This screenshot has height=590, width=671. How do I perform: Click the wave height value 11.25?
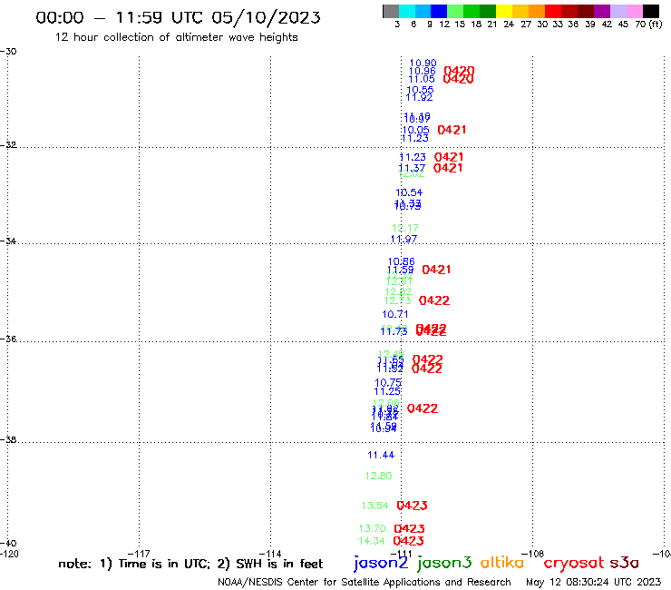coord(387,391)
